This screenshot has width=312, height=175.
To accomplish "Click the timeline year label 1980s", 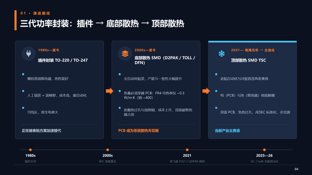I will pos(30,155).
